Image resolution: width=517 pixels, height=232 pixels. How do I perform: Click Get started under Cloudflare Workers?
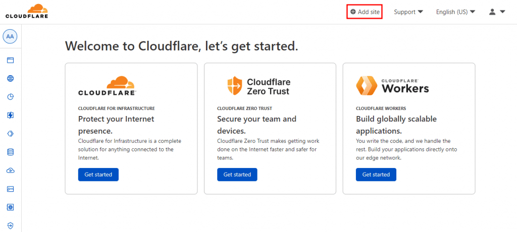click(x=376, y=175)
